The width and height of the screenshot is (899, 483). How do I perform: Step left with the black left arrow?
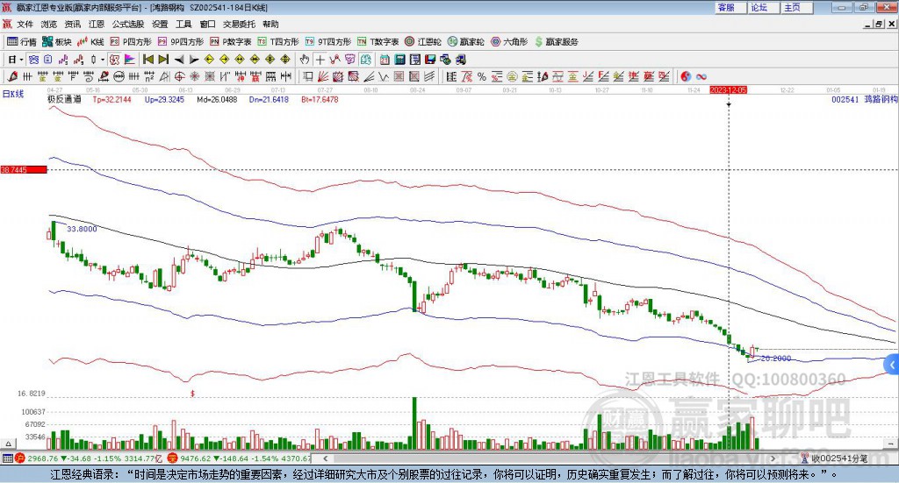coord(179,60)
